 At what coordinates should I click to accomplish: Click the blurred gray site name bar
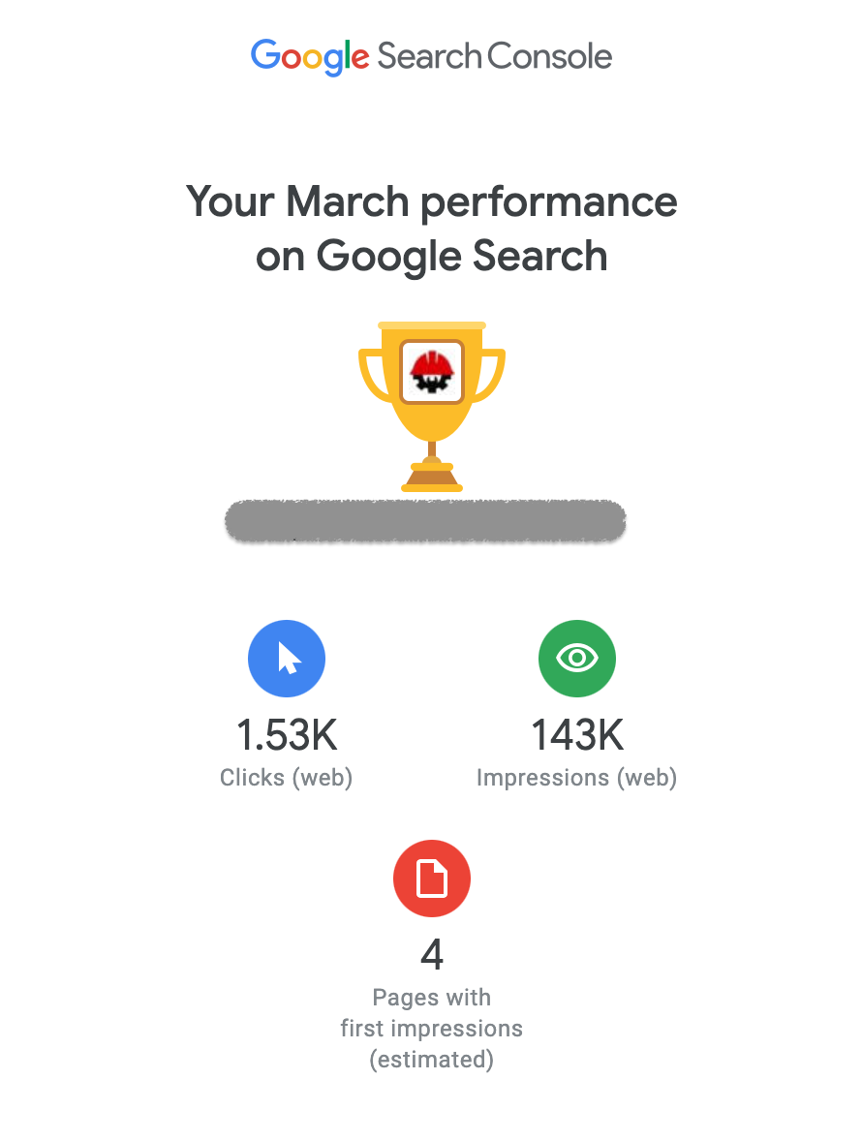click(425, 521)
